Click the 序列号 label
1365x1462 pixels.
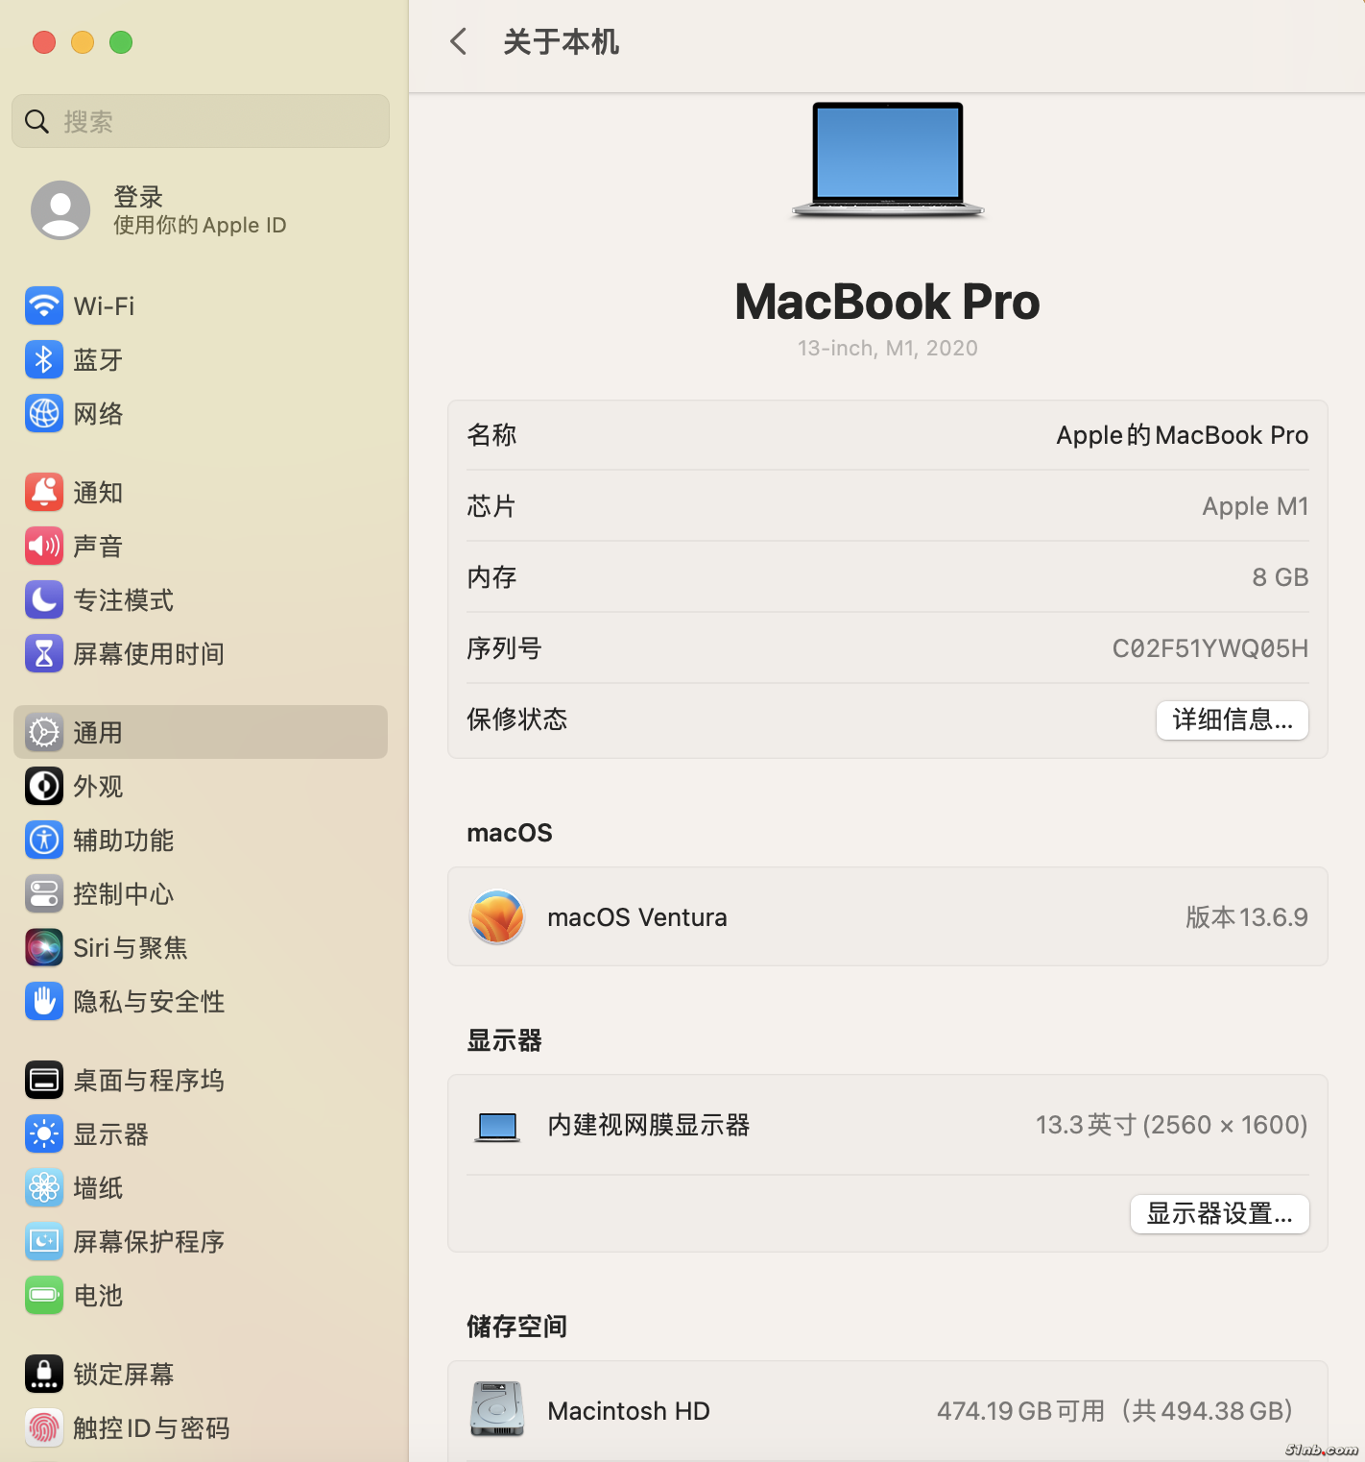point(504,648)
